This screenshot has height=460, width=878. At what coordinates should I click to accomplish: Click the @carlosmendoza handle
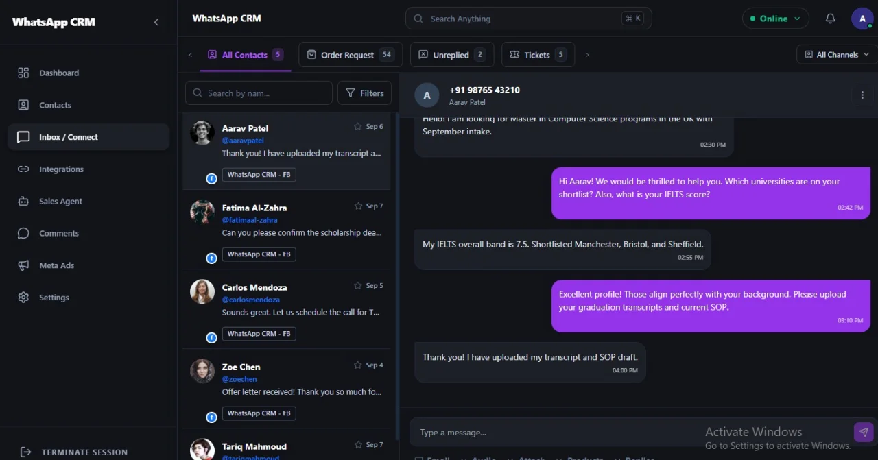[251, 300]
